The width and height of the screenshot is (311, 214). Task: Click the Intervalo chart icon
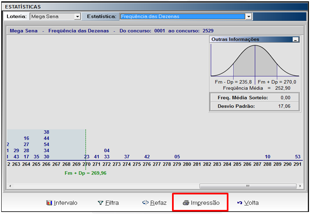[x=49, y=203]
